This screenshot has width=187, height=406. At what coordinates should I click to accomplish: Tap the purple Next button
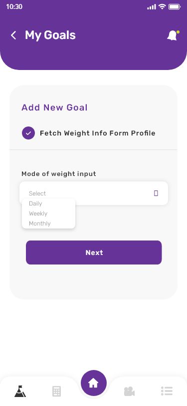click(94, 252)
